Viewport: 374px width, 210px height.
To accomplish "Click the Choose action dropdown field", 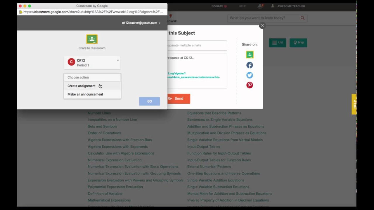I will 92,77.
